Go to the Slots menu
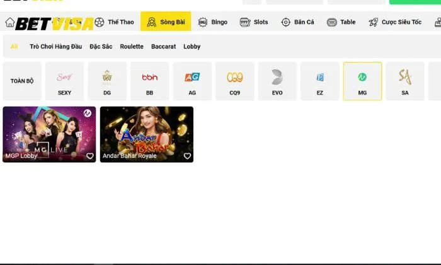This screenshot has height=265, width=441. pos(254,22)
